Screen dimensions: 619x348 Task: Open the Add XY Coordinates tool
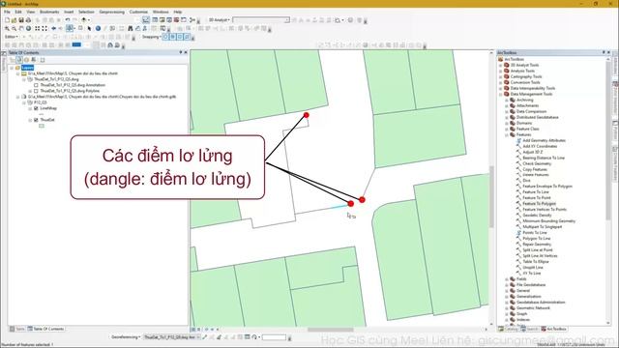point(540,146)
